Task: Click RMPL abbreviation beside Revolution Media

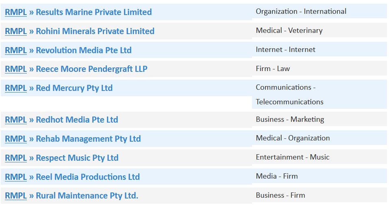Action: coord(16,50)
